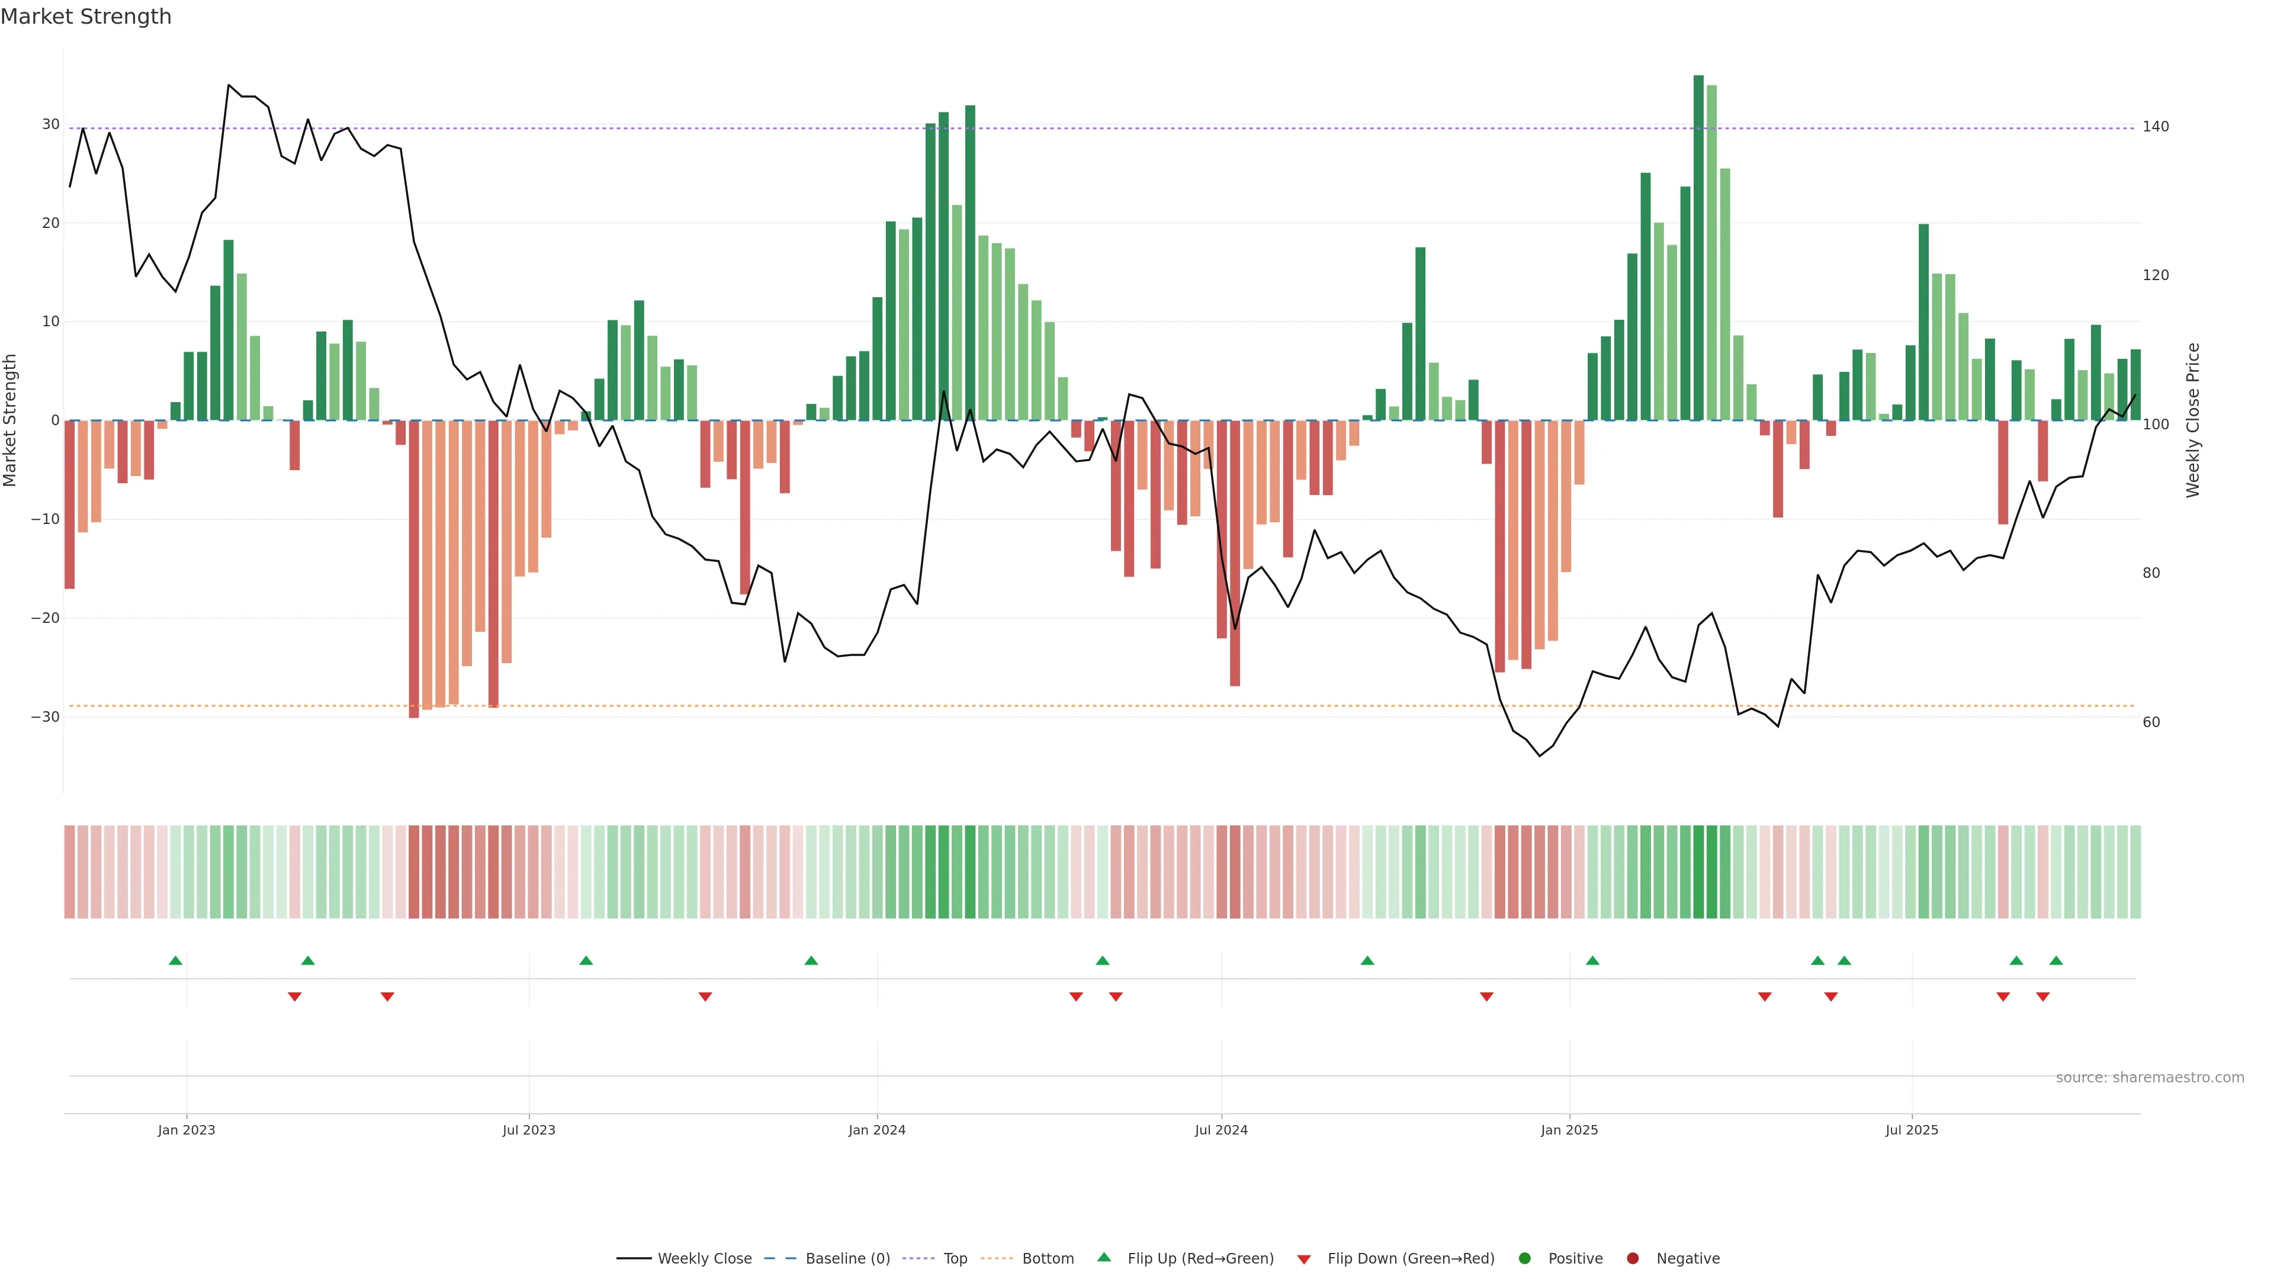Click the Jan 2024 x-axis label
2274x1279 pixels.
(x=876, y=1130)
